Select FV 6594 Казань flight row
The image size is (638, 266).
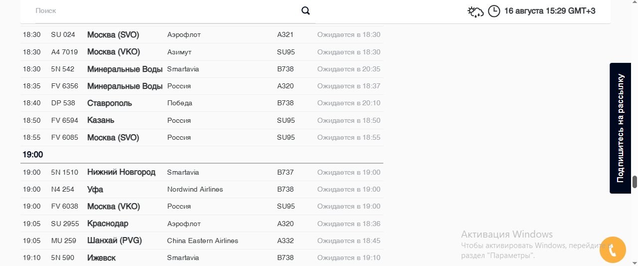[202, 120]
